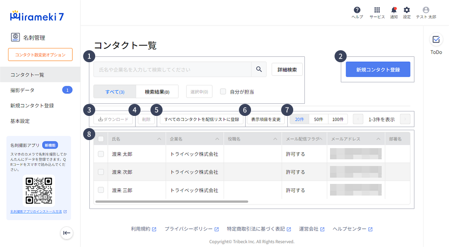This screenshot has width=449, height=247.
Task: Click the 撮影データ count badge
Action: [67, 90]
